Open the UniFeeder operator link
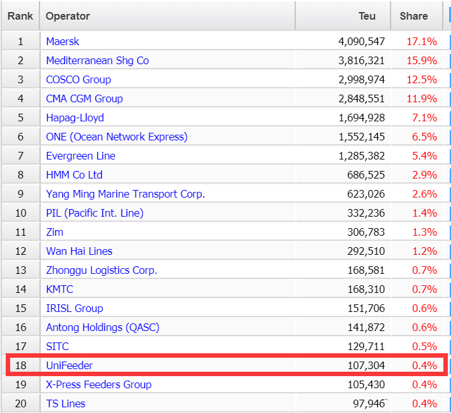Image resolution: width=451 pixels, height=413 pixels. pos(69,365)
